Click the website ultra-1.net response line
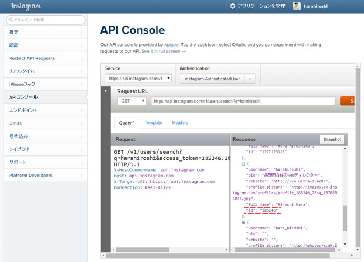 click(x=288, y=181)
